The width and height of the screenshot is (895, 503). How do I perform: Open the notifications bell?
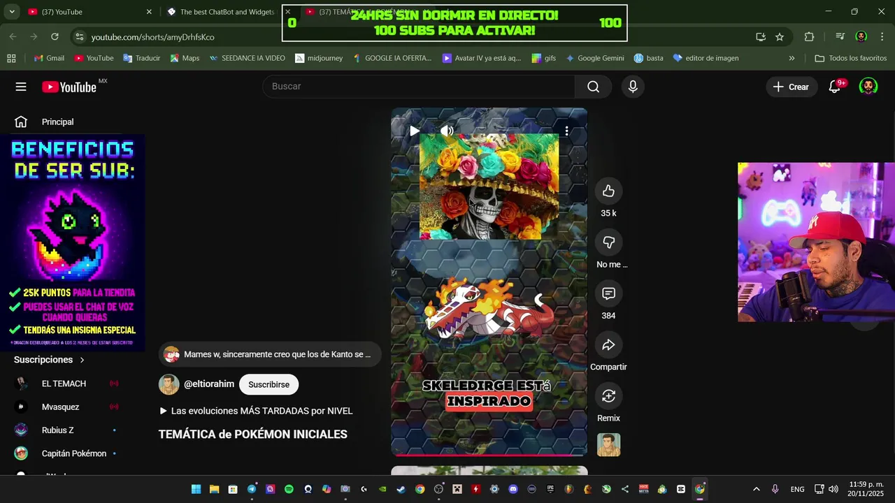(x=835, y=87)
